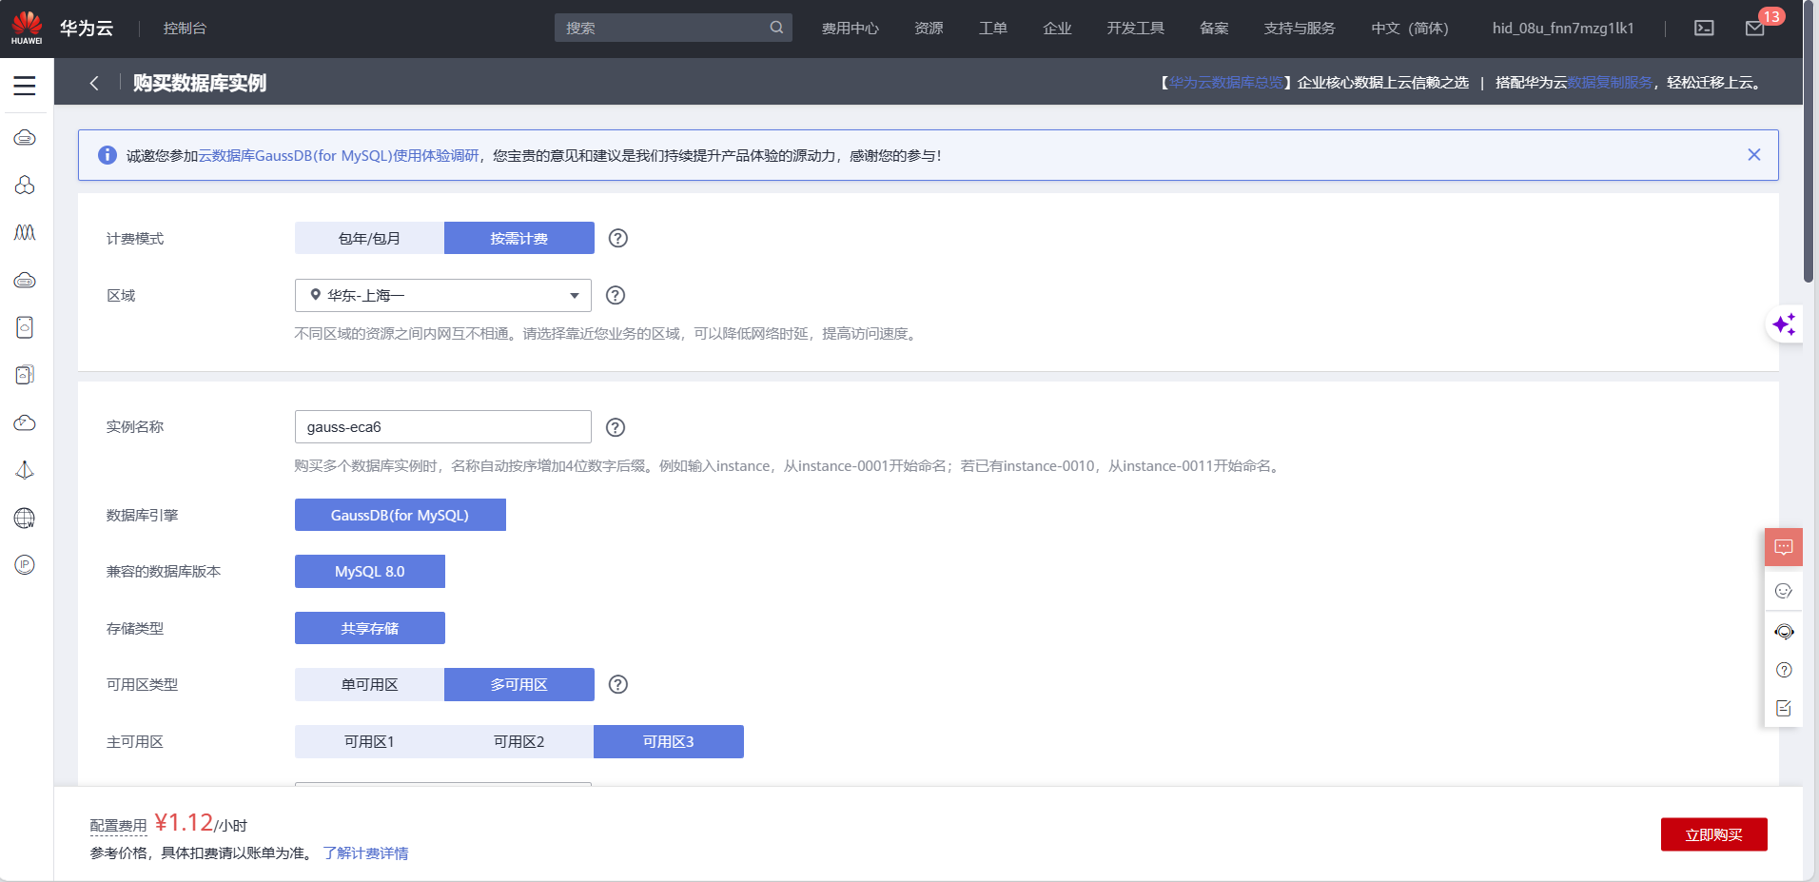Contact support via the headset icon
The image size is (1819, 882).
coord(1784,632)
